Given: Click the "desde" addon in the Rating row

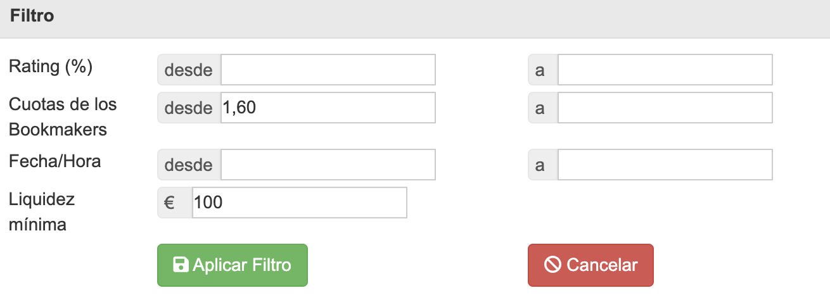Looking at the screenshot, I should (188, 70).
